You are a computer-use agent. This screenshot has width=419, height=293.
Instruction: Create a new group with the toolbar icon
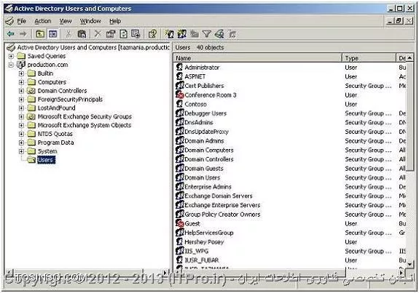(182, 34)
